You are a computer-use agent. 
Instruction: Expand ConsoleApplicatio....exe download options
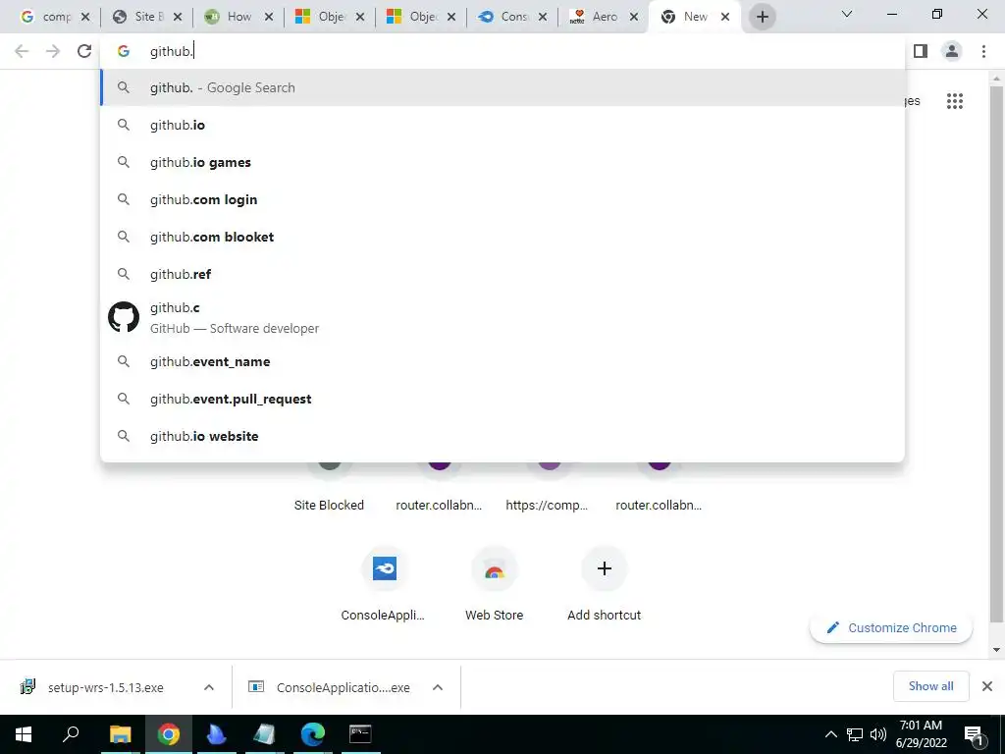[x=438, y=687]
